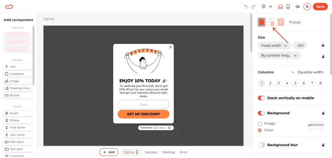Open the globe language dropdown
Image resolution: width=332 pixels, height=158 pixels.
267,7
